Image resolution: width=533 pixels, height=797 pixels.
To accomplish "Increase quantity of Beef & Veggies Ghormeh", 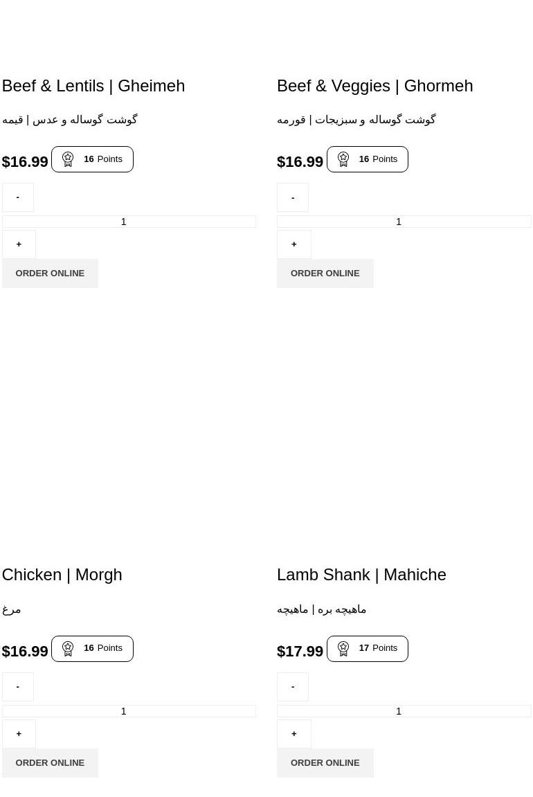I will tap(294, 244).
